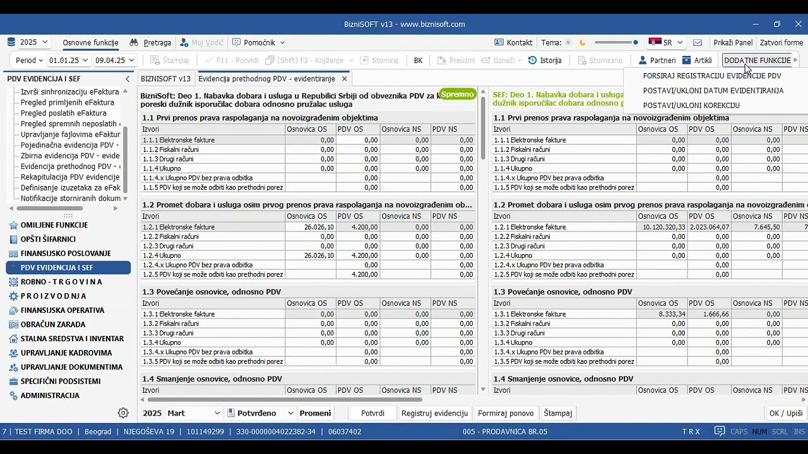Click Registruj evidenciju button
The image size is (808, 454).
point(435,413)
